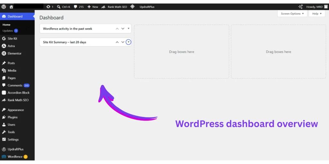The width and height of the screenshot is (329, 164).
Task: Click the sparkle AI icon in admin bar
Action: pos(300,7)
